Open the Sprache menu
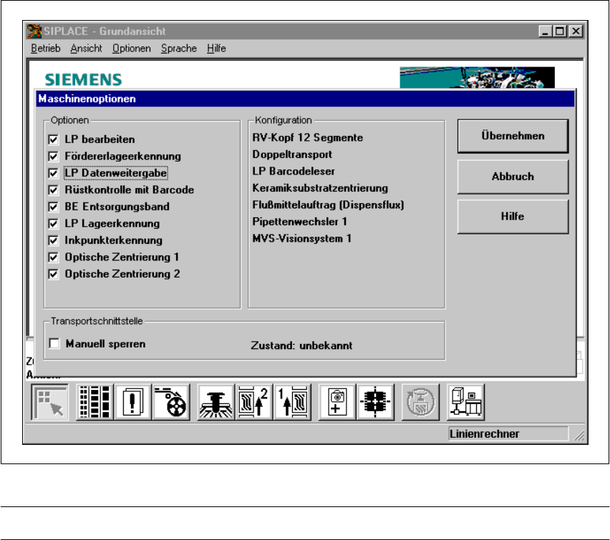 click(x=179, y=49)
